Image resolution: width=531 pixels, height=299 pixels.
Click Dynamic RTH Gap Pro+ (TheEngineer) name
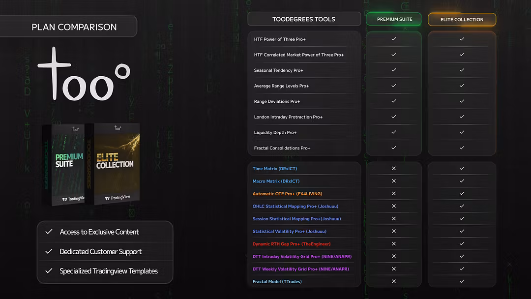coord(292,244)
